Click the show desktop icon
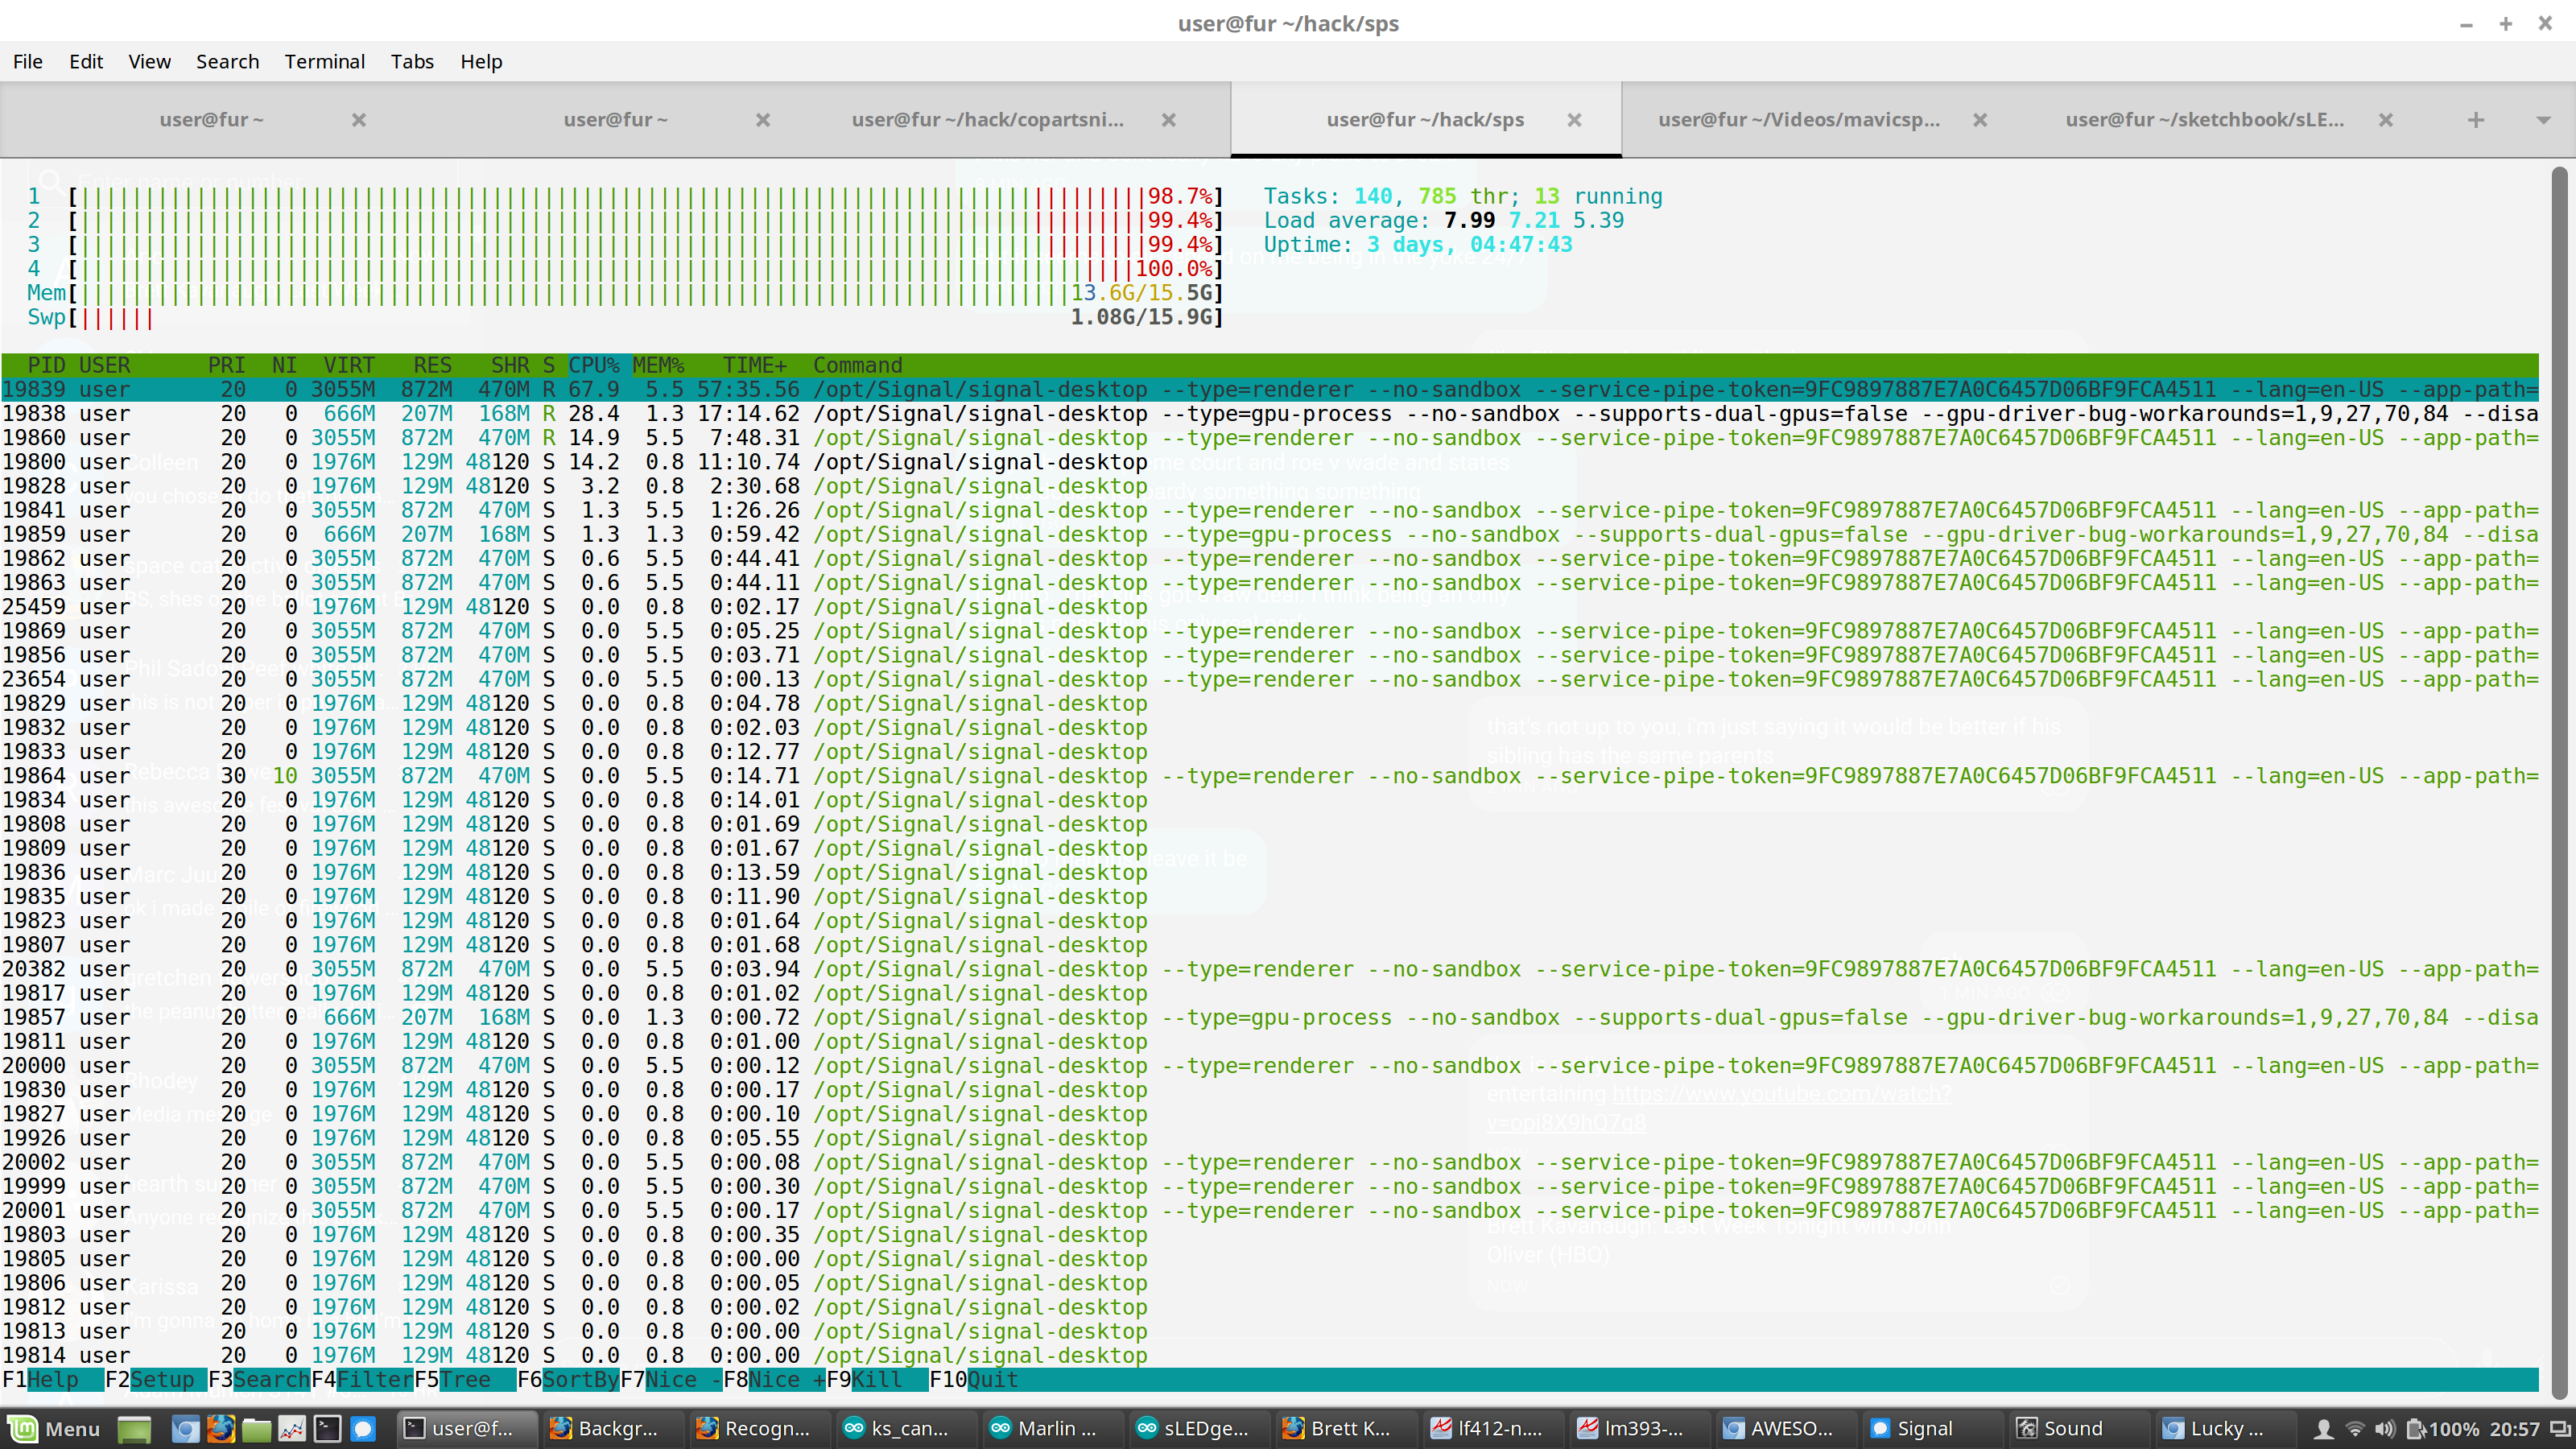The width and height of the screenshot is (2576, 1449). 135,1428
